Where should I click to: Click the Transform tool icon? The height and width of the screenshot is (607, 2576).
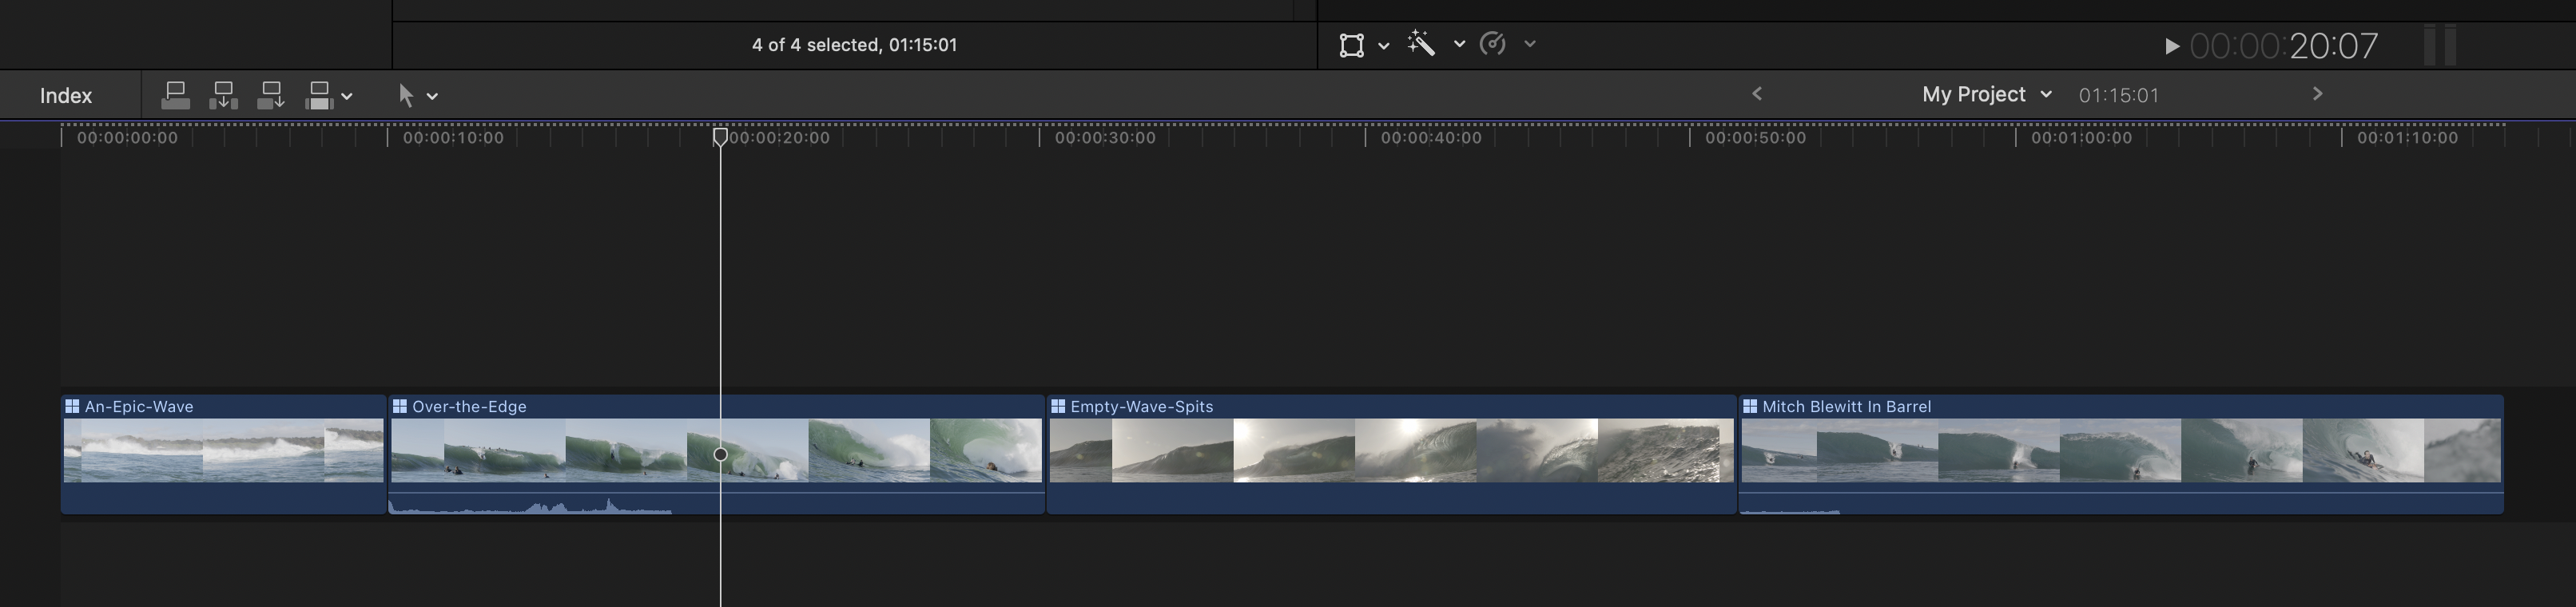(x=1351, y=45)
